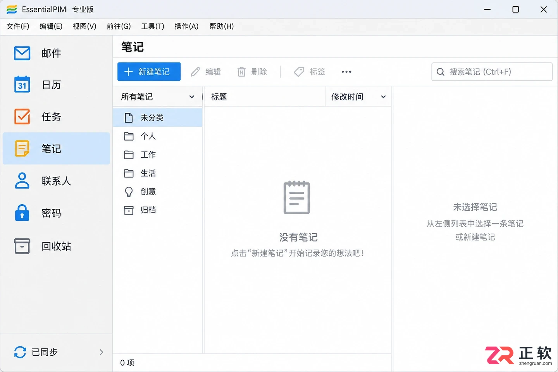Select the 个人 folder
The image size is (558, 372).
(157, 136)
